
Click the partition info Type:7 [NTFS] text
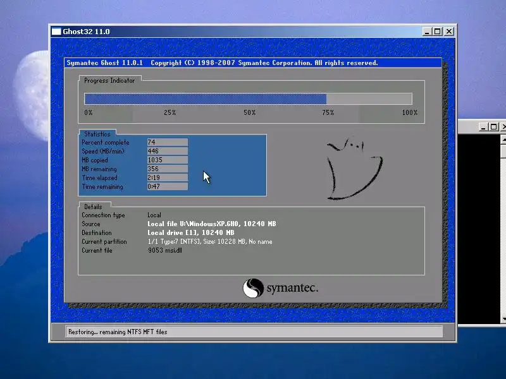[210, 241]
